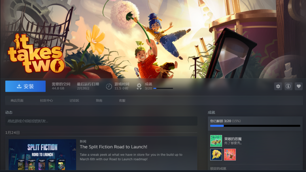View the blue lion achievement icon
Screen dimensions: 306x172
point(216,155)
